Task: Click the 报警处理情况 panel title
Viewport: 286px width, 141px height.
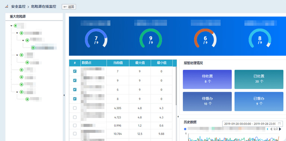Action: [x=193, y=63]
